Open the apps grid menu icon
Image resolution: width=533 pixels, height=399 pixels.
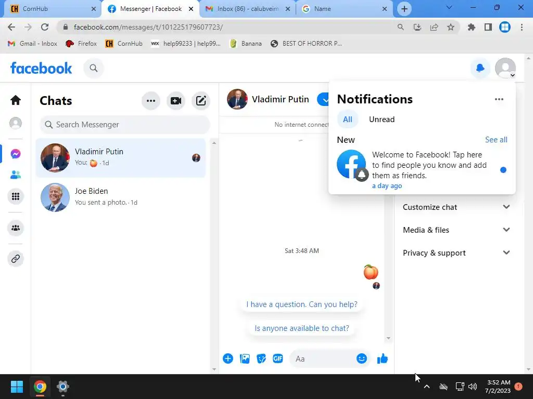tap(16, 196)
